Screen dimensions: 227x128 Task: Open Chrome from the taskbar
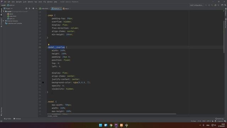click(x=111, y=125)
